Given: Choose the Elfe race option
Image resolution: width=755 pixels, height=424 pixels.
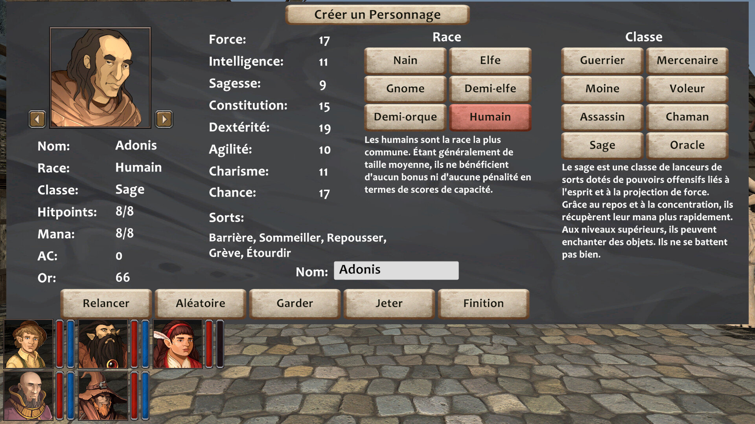Looking at the screenshot, I should [490, 60].
